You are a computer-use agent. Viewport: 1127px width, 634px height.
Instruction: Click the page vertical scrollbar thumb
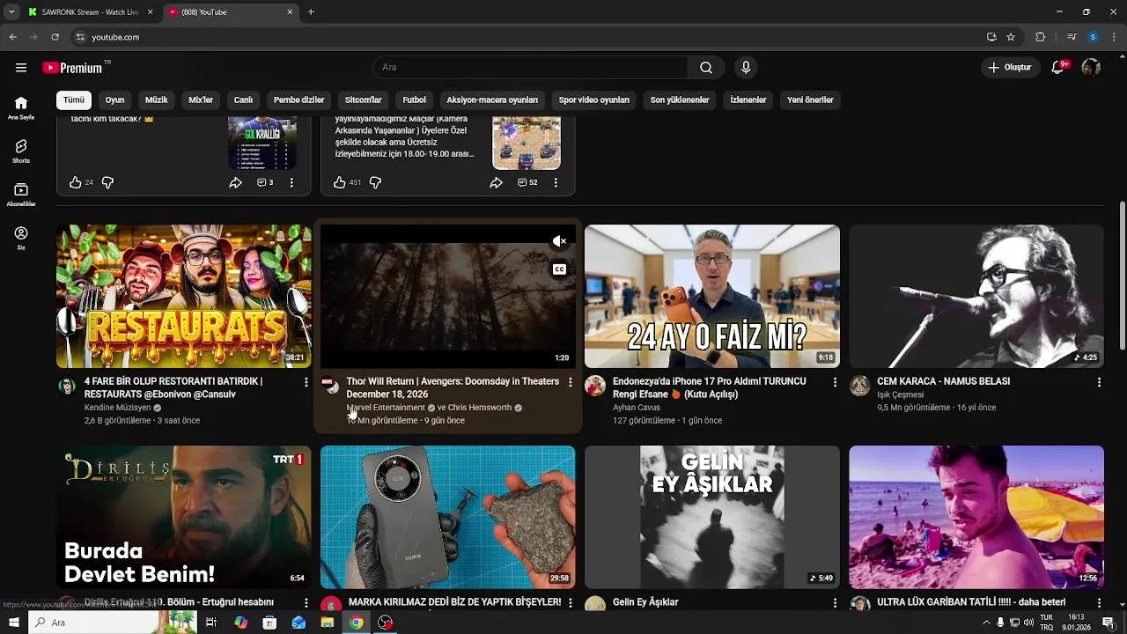point(1122,274)
